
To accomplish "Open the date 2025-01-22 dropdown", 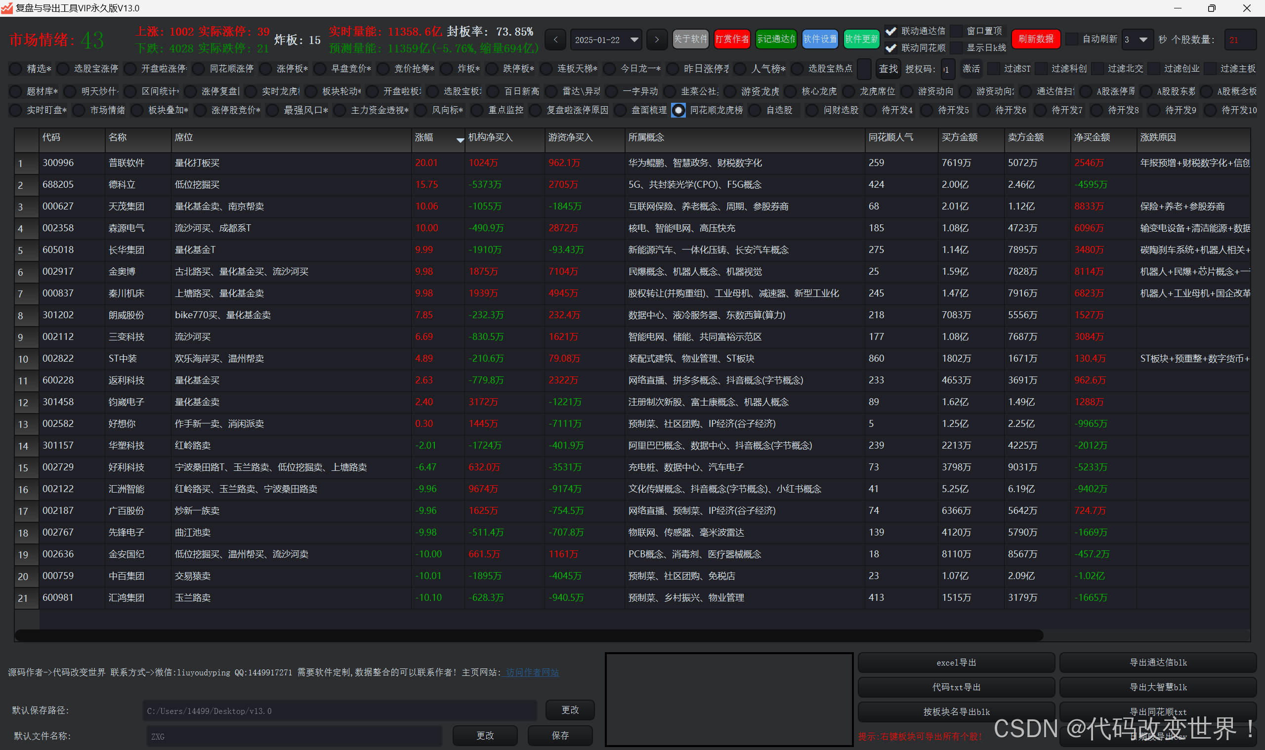I will 634,40.
